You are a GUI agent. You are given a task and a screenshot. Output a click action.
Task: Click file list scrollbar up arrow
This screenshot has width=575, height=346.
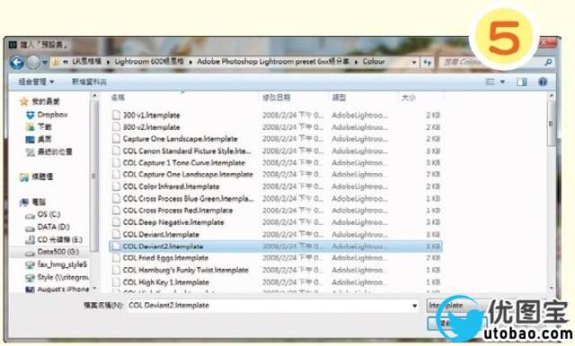coord(551,97)
